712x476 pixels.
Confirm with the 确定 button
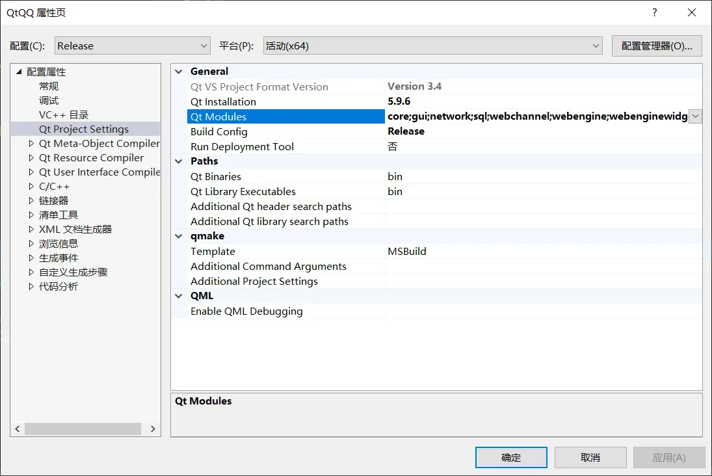[x=511, y=457]
